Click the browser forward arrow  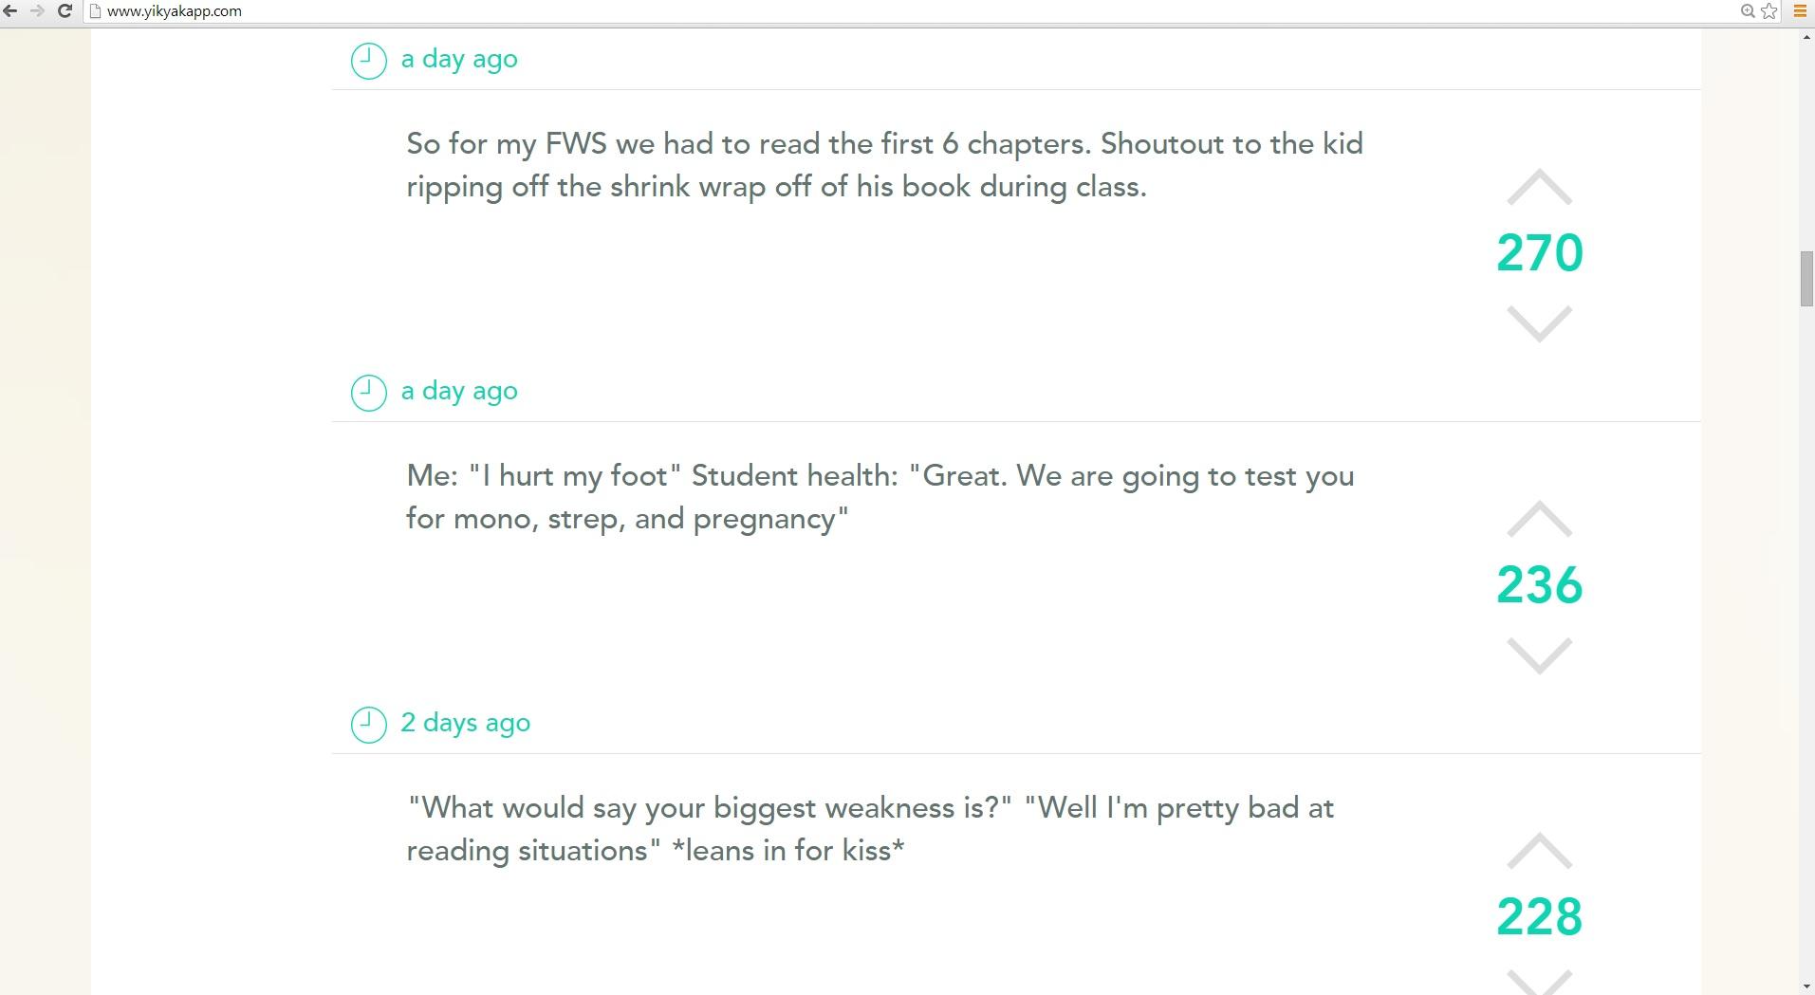(38, 11)
